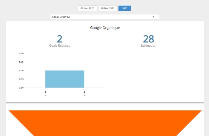The image size is (209, 136).
Task: Click the orange funnel segment
Action: coord(105,123)
